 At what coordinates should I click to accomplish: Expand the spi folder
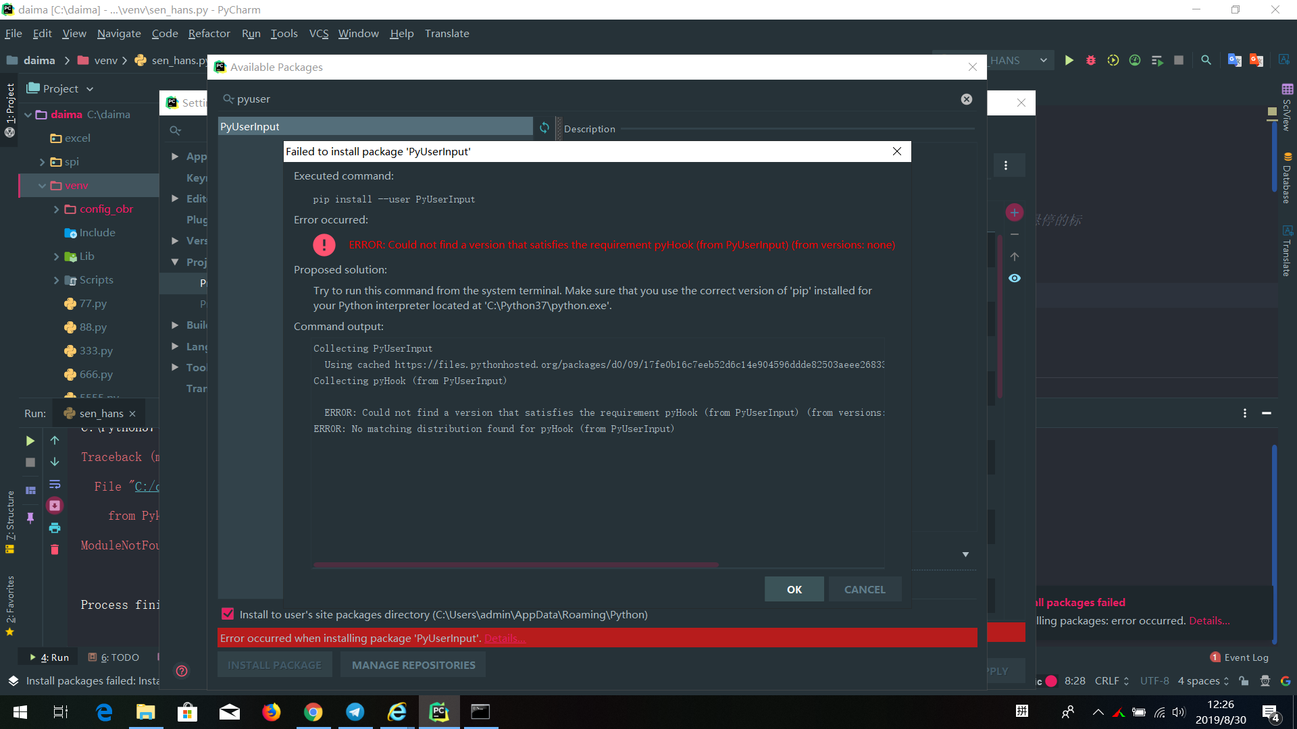pyautogui.click(x=43, y=162)
